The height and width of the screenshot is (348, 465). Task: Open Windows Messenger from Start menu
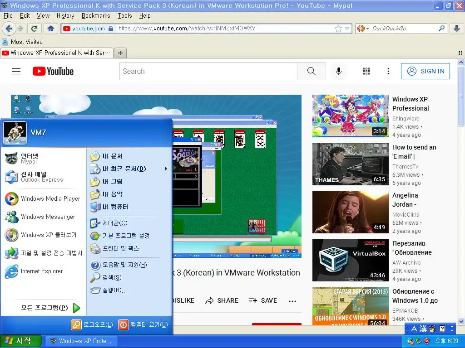[x=43, y=217]
